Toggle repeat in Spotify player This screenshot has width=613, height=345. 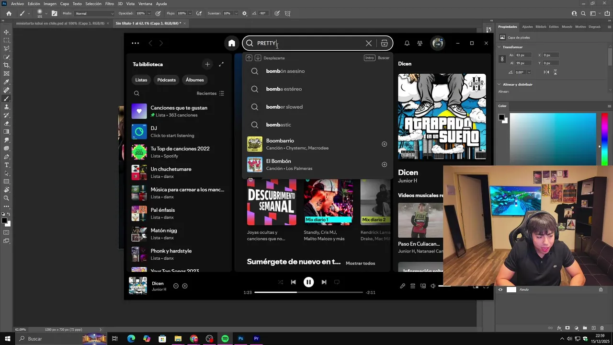coord(337,282)
